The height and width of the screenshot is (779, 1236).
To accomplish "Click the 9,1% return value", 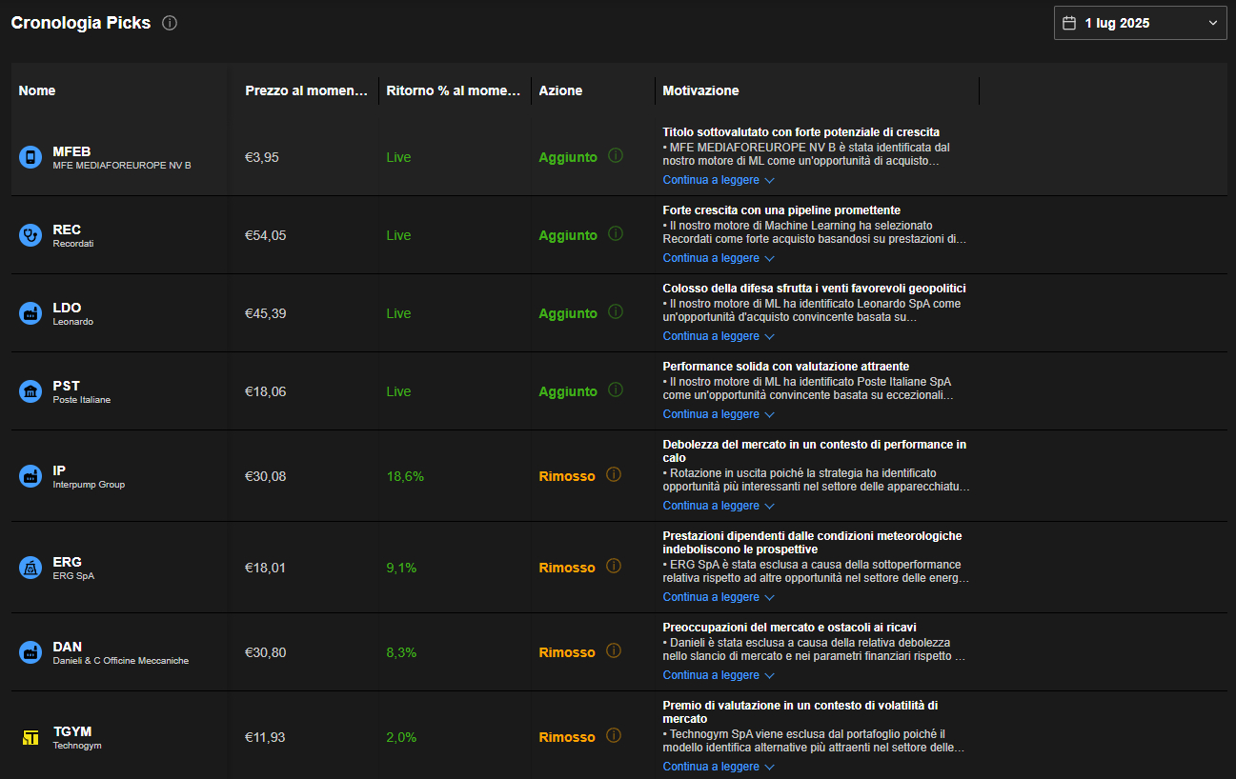I will click(x=401, y=568).
